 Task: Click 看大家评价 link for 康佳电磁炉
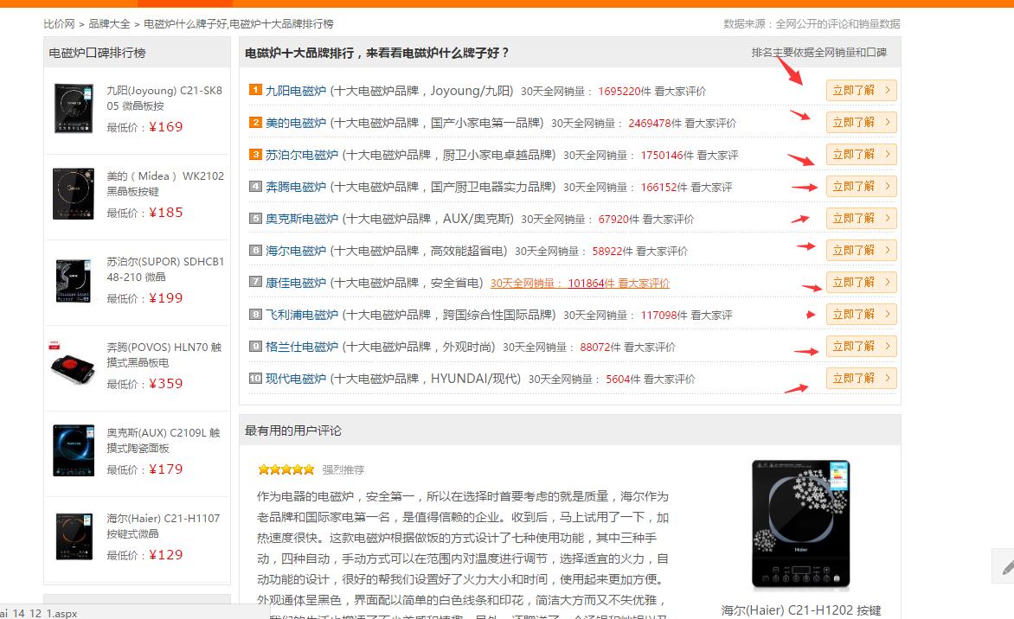tap(645, 283)
